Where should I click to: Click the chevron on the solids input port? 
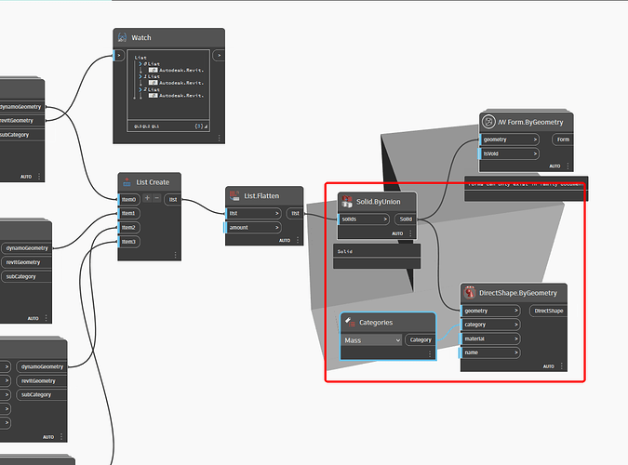pos(385,219)
